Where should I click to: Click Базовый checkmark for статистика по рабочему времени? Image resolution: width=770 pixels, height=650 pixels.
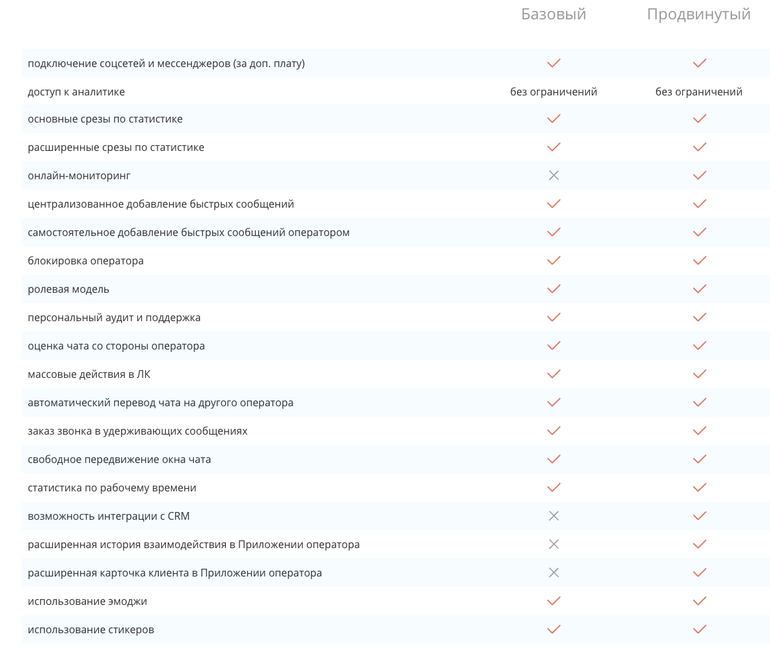click(x=553, y=488)
